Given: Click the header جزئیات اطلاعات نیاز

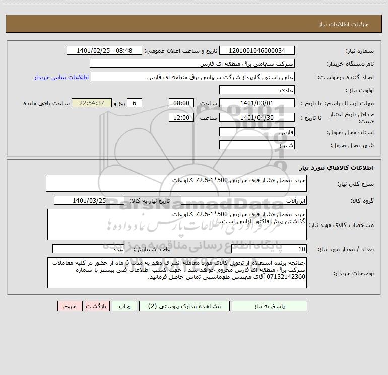Looking at the screenshot, I should tap(343, 24).
